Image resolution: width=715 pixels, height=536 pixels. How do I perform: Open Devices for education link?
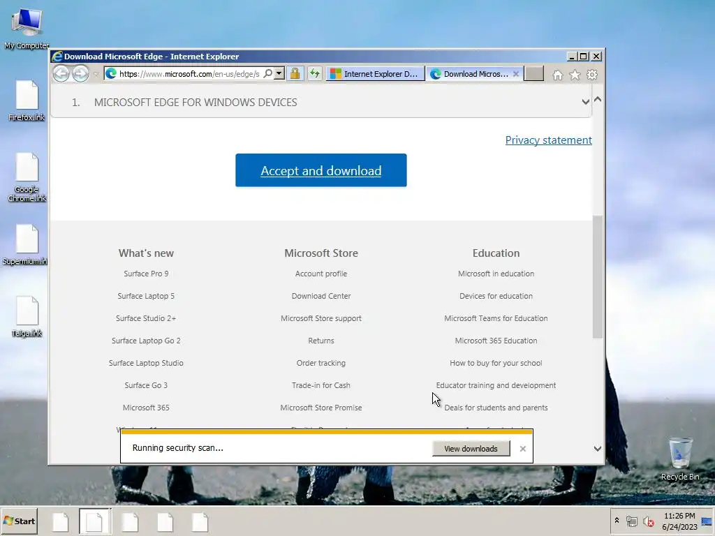click(496, 296)
